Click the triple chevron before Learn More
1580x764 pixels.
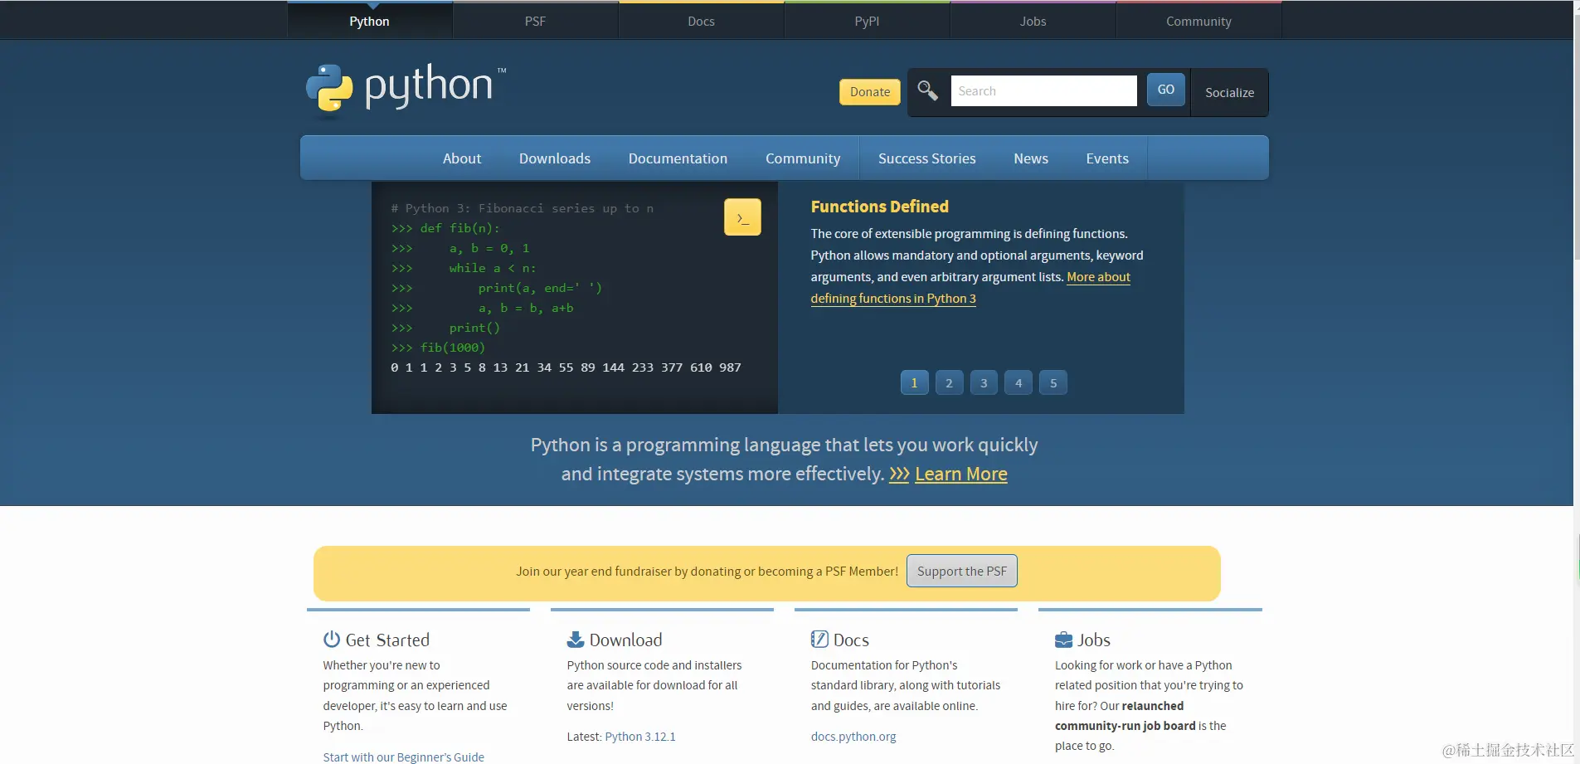pyautogui.click(x=899, y=474)
